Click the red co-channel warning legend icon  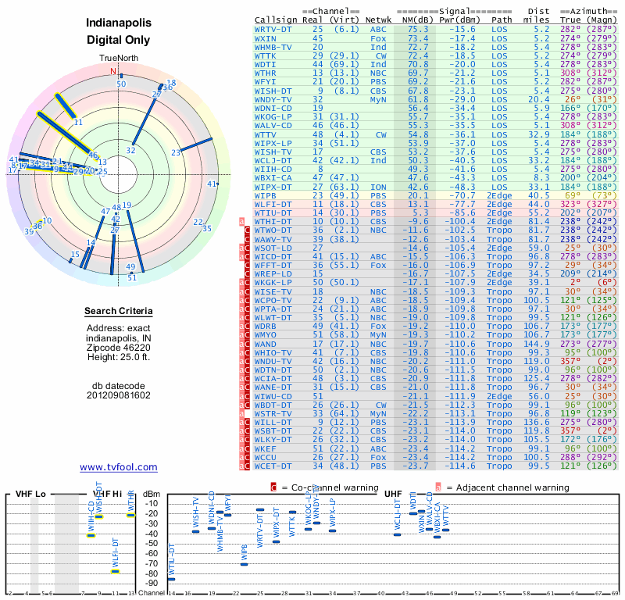pyautogui.click(x=273, y=487)
